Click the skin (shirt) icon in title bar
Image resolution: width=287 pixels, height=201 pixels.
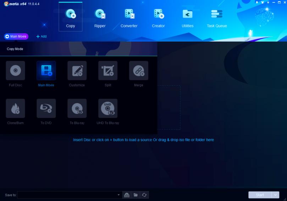pyautogui.click(x=263, y=2)
